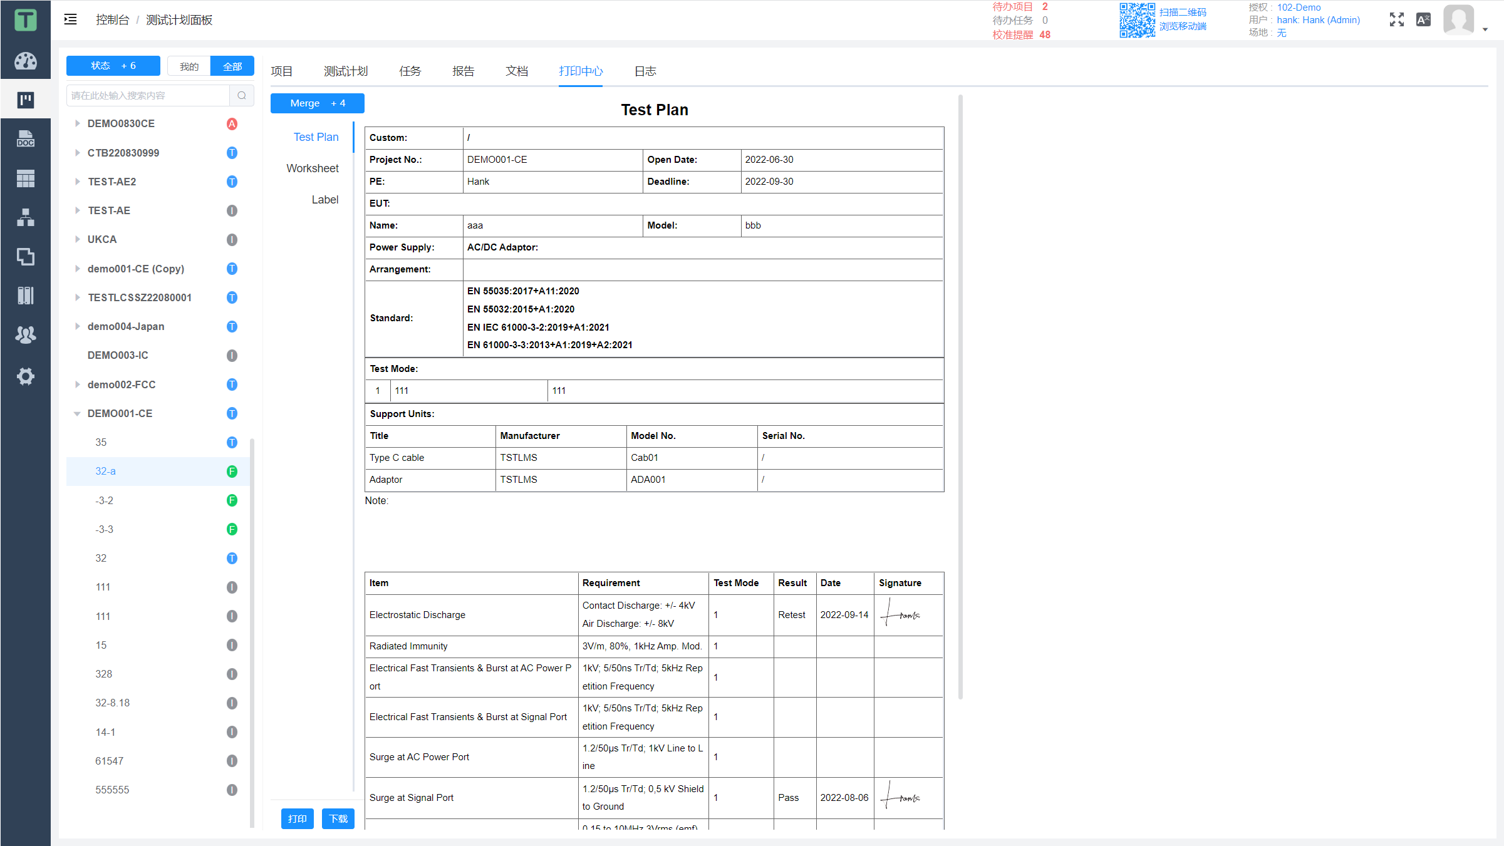The image size is (1504, 846).
Task: Switch to the 报告 tab
Action: [464, 71]
